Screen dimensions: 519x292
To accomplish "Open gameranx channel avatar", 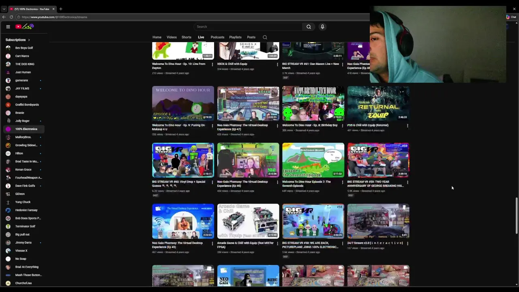I will [x=8, y=80].
